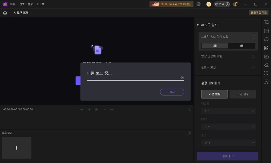Screen dimensions: 271x163
Task: Click the UniFab app logo
Action: (5, 4)
